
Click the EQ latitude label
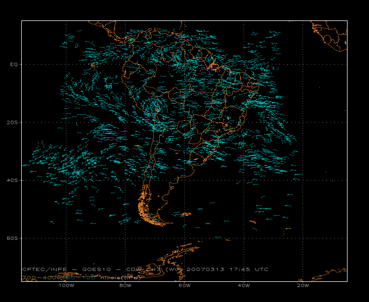pos(14,64)
